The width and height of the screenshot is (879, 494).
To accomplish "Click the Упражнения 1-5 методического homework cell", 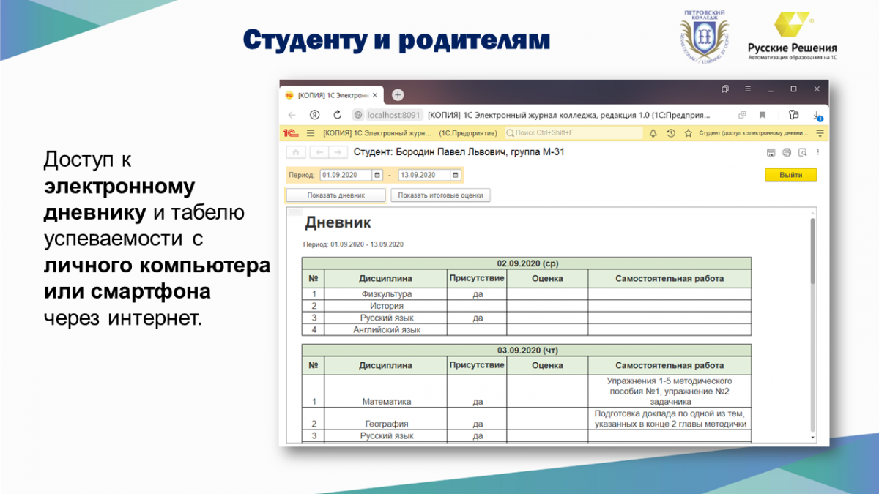I will [x=670, y=391].
